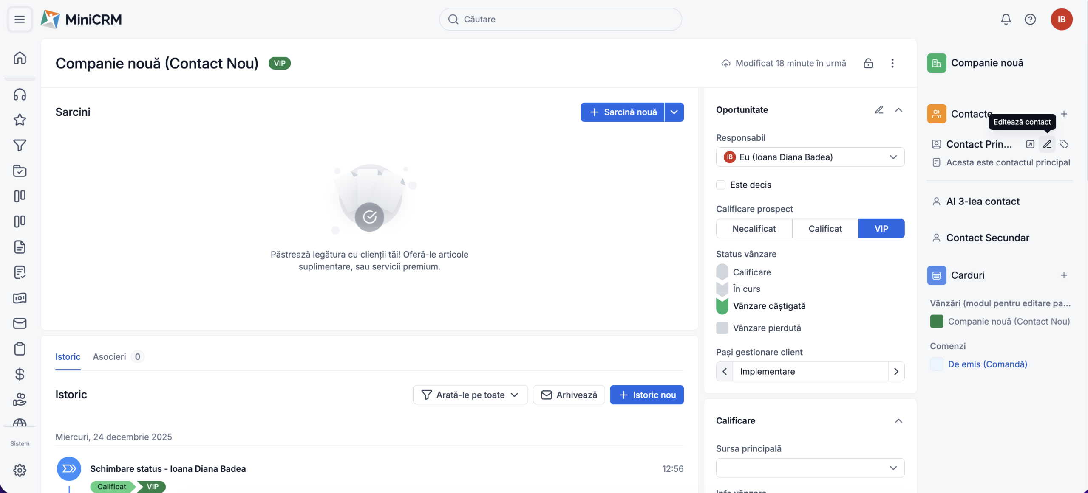Image resolution: width=1088 pixels, height=493 pixels.
Task: Open the help question mark icon
Action: (x=1030, y=19)
